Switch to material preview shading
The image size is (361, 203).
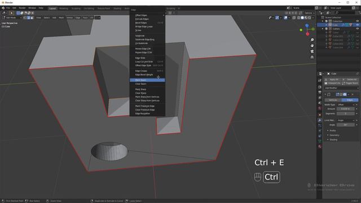[306, 17]
